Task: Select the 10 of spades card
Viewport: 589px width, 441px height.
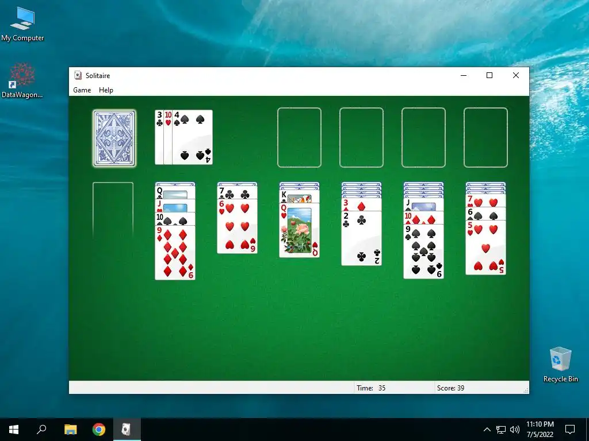Action: 175,219
